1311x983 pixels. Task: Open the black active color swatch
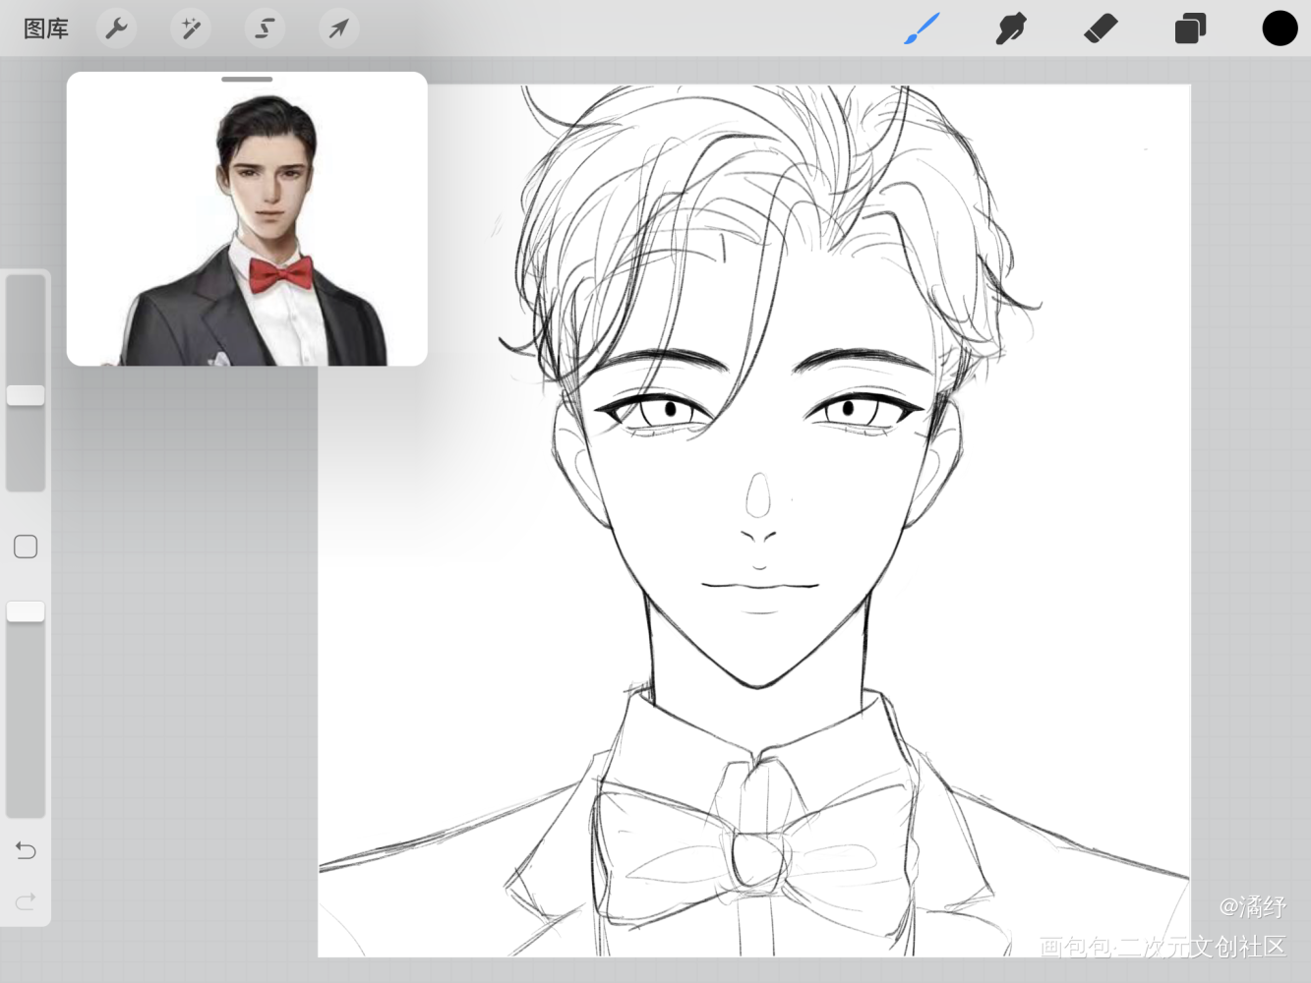pyautogui.click(x=1280, y=29)
